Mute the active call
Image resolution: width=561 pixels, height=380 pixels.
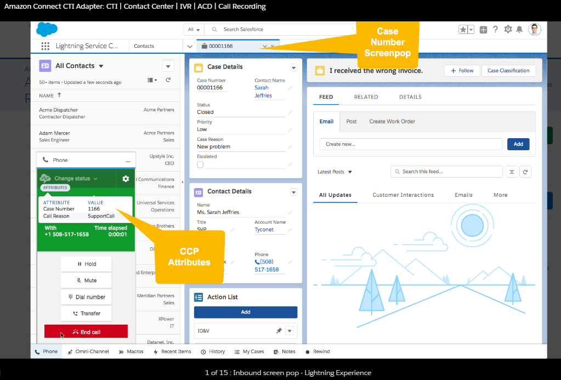point(86,281)
